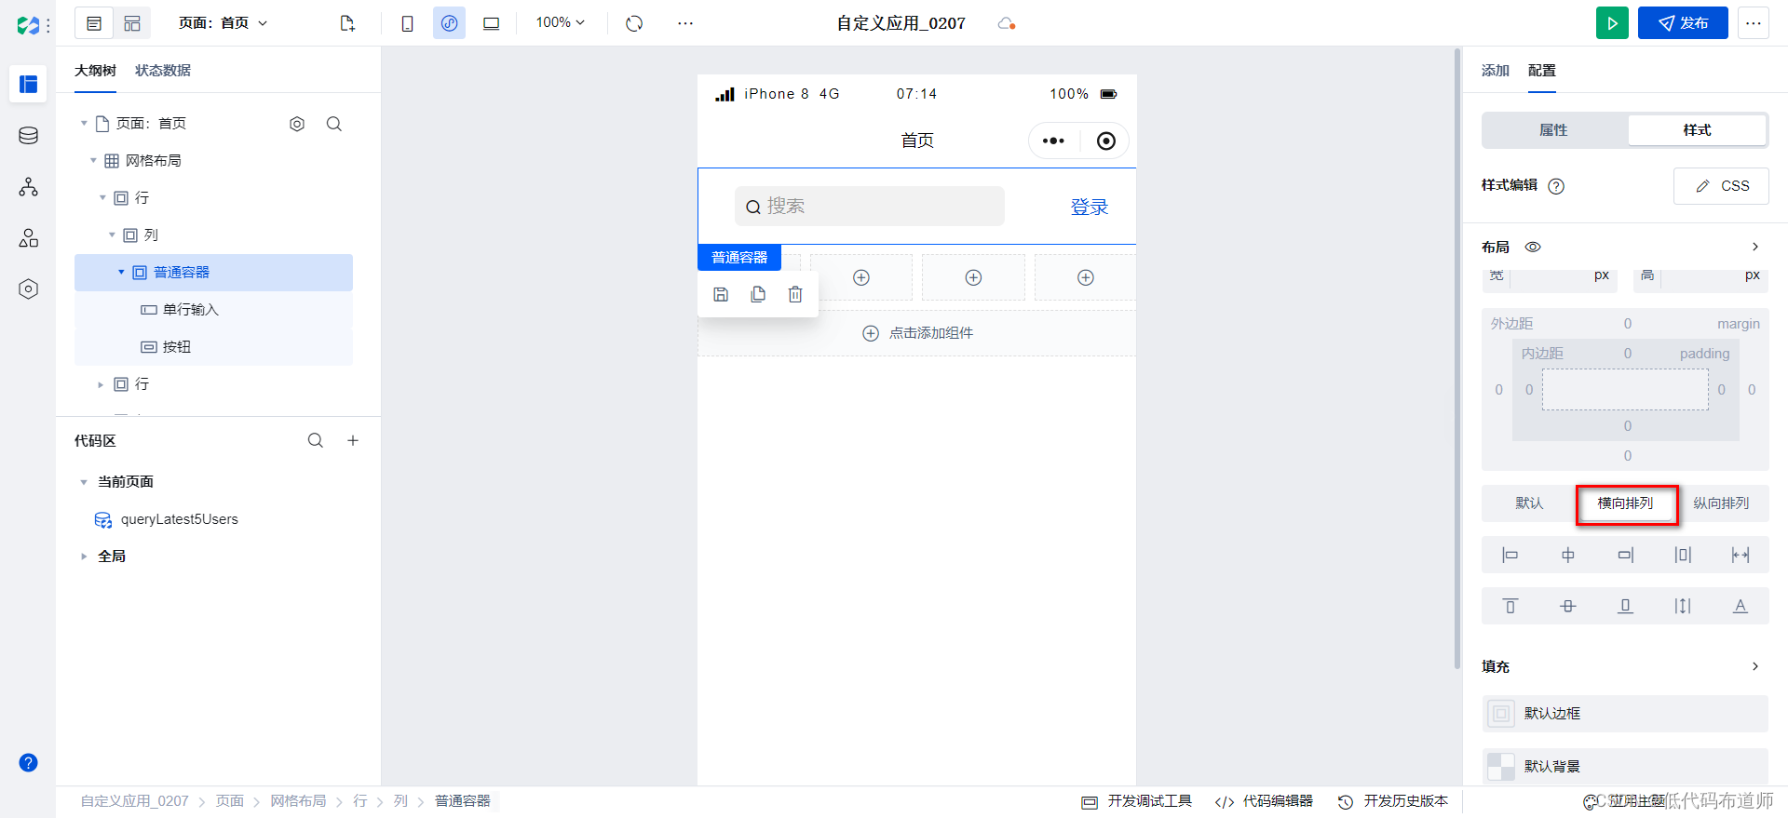Open the outline tree layout view icon
This screenshot has width=1788, height=818.
[94, 23]
